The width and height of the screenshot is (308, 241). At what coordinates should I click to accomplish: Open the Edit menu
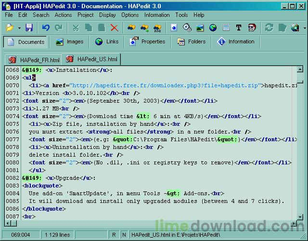click(x=23, y=15)
